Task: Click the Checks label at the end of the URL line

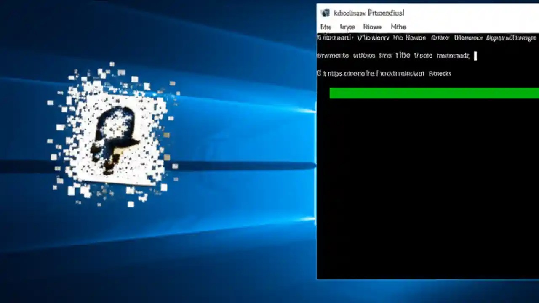Action: 440,73
